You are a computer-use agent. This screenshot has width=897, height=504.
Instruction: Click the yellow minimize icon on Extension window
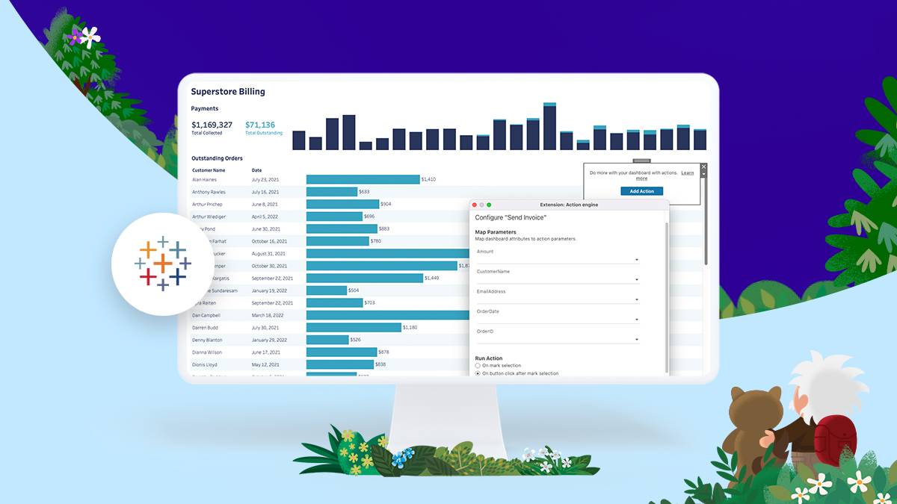[481, 203]
